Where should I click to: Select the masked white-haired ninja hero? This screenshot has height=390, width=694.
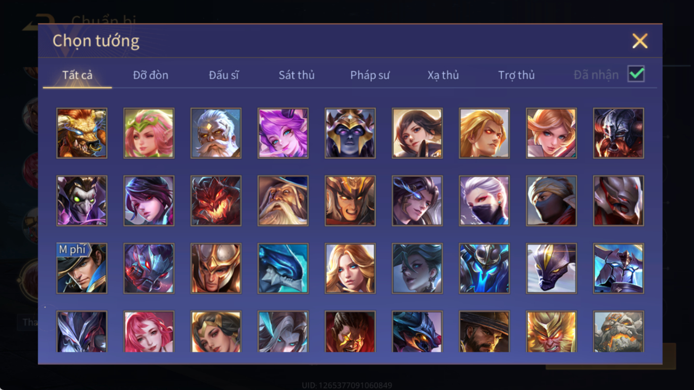pyautogui.click(x=484, y=201)
